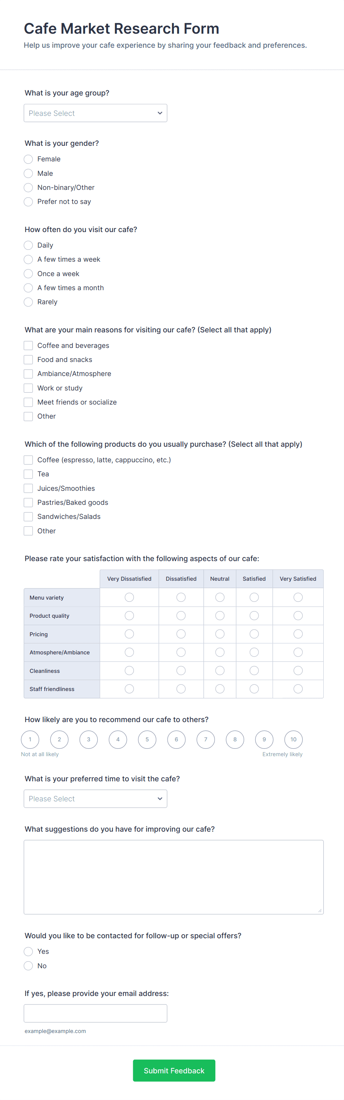Check Pastries/Baked goods option
The height and width of the screenshot is (1100, 344).
28,503
